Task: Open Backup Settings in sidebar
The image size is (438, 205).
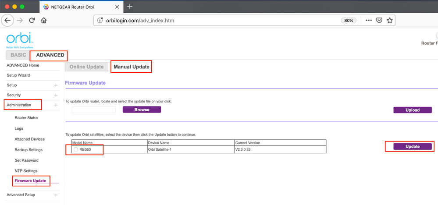Action: 28,150
